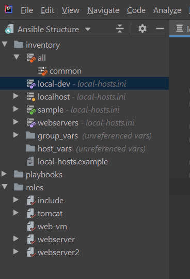Select the roles tree item
Viewport: 190px width, 279px height.
tap(35, 188)
